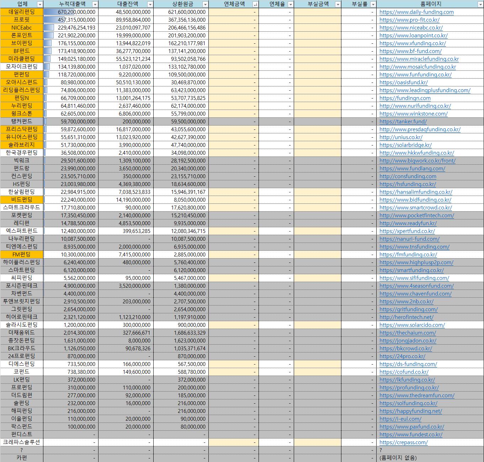Select cumulative loan value 738,380,000
Viewport: 484px width, 462px height.
click(x=71, y=372)
